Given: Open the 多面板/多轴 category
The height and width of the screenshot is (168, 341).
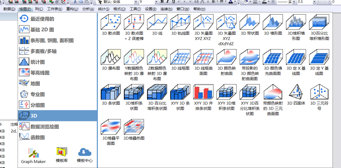Looking at the screenshot, I should (x=57, y=51).
